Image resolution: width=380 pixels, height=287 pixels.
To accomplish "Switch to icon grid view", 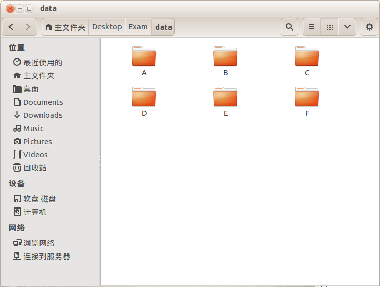I will 329,27.
